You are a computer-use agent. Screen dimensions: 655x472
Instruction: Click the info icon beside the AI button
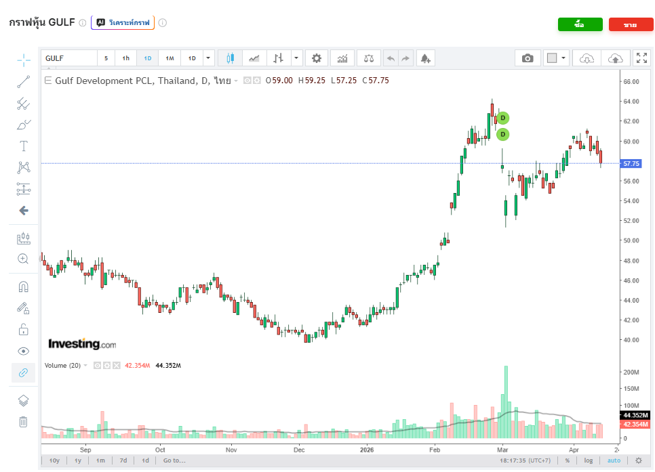pyautogui.click(x=163, y=22)
